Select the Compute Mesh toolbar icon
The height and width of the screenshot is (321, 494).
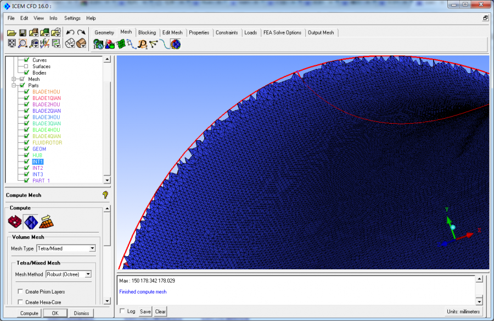pos(175,44)
